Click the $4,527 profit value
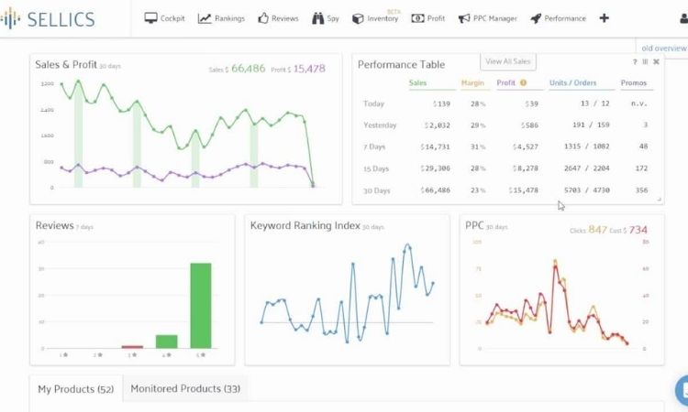The image size is (688, 412). [526, 146]
